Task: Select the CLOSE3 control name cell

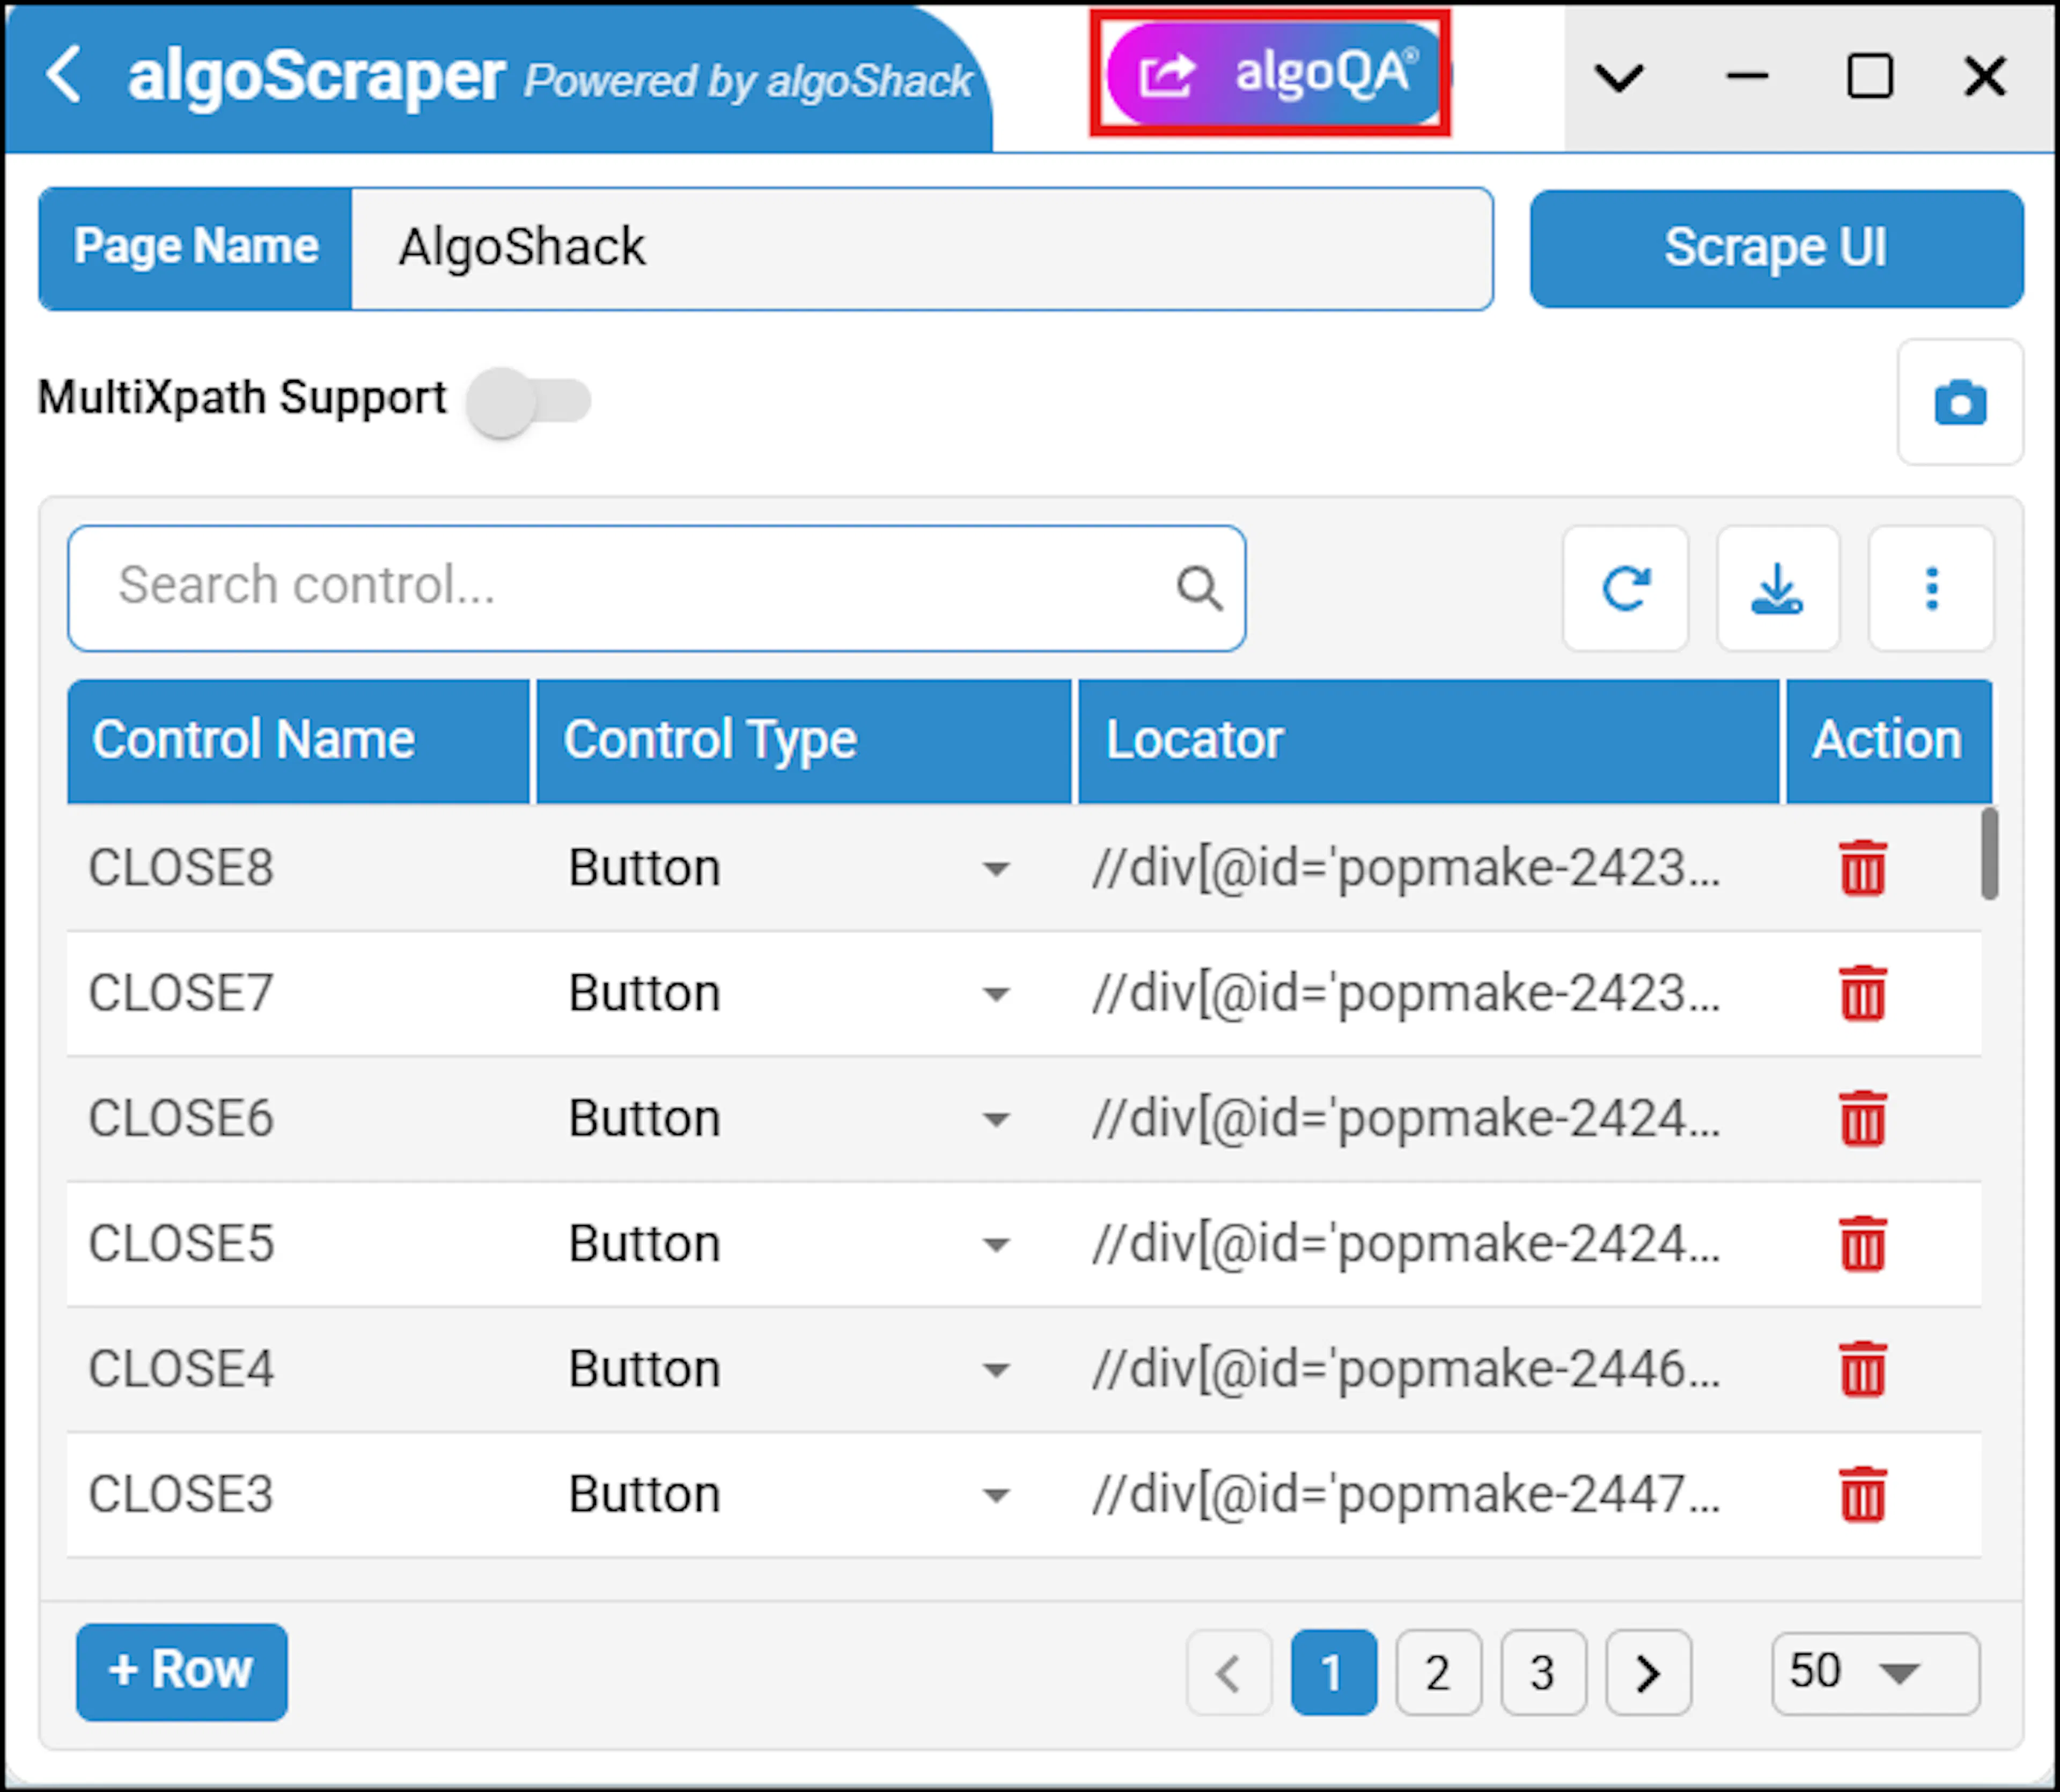Action: [x=181, y=1494]
